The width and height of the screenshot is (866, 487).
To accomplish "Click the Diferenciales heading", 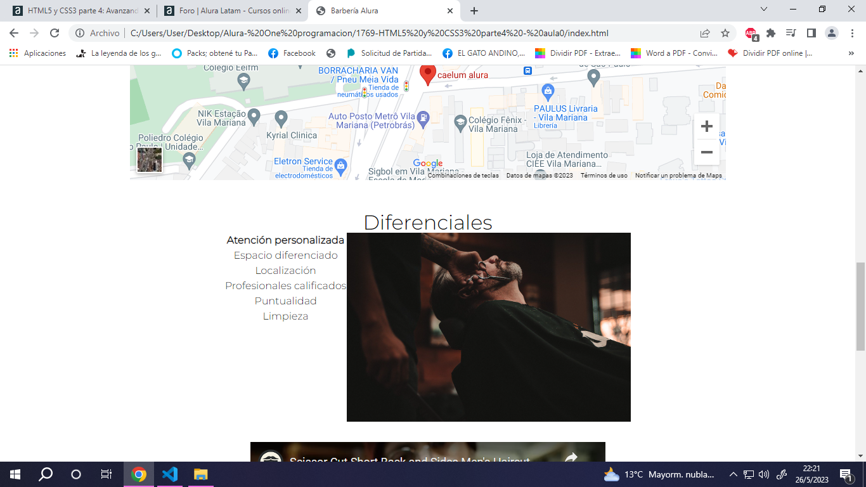I will (428, 223).
